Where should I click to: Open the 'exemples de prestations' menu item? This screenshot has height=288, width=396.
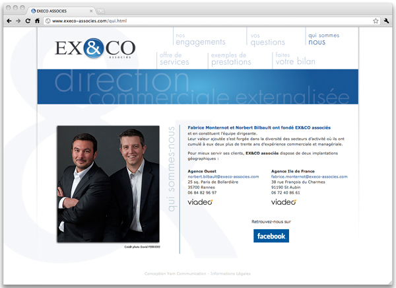tap(231, 59)
